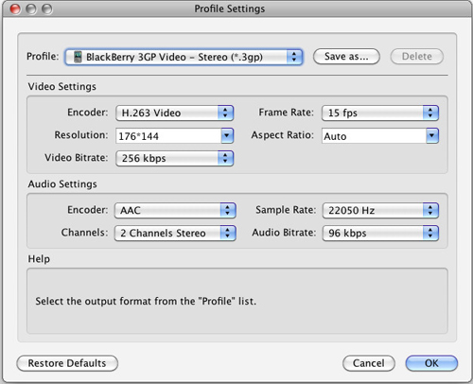Click the Resolution: label
The width and height of the screenshot is (473, 384).
point(81,135)
